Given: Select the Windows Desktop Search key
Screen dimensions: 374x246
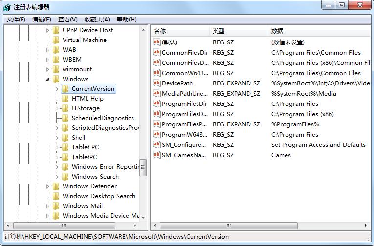Looking at the screenshot, I should click(99, 196).
